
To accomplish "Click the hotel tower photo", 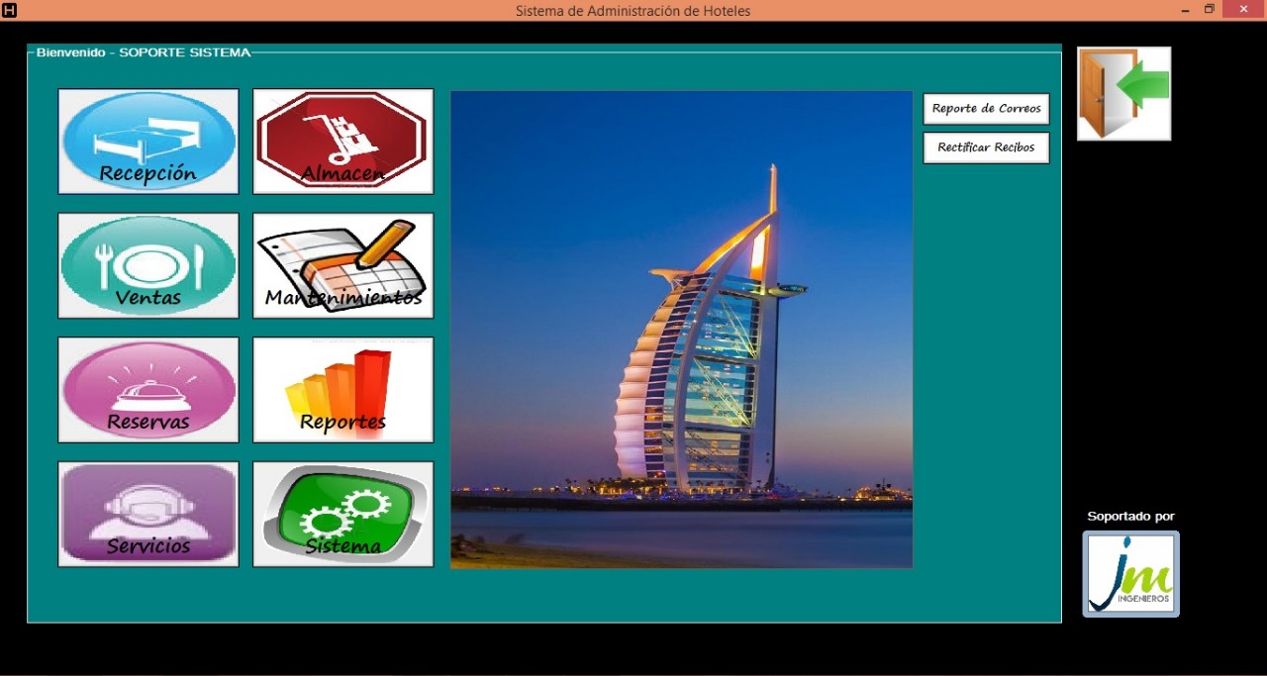I will point(681,330).
